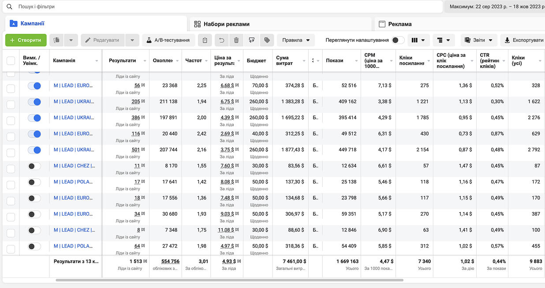
Task: Turn off the first M | LEAD | EURO campaign
Action: click(34, 86)
